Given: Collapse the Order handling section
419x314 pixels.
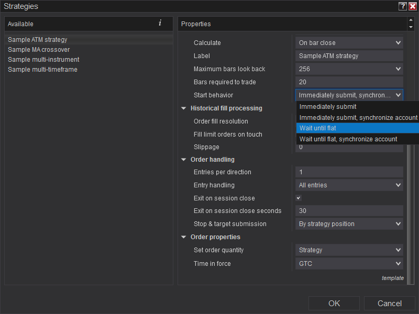Looking at the screenshot, I should pos(184,160).
